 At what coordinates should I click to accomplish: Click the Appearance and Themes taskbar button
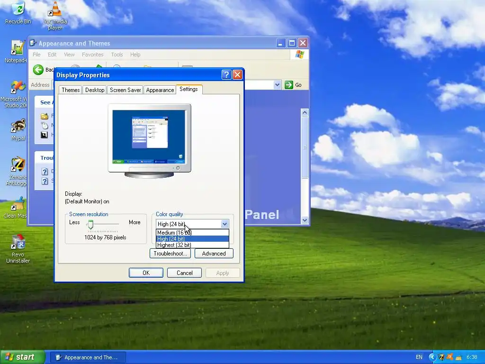coord(88,357)
